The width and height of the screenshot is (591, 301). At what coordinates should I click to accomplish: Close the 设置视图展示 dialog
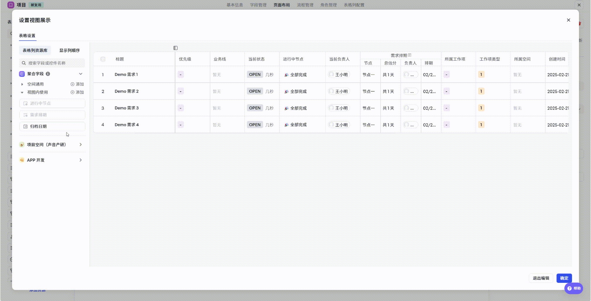(568, 20)
